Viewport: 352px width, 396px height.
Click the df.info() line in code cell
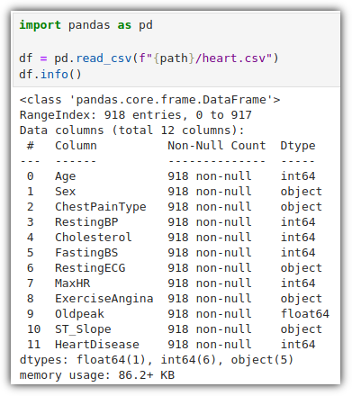[50, 74]
